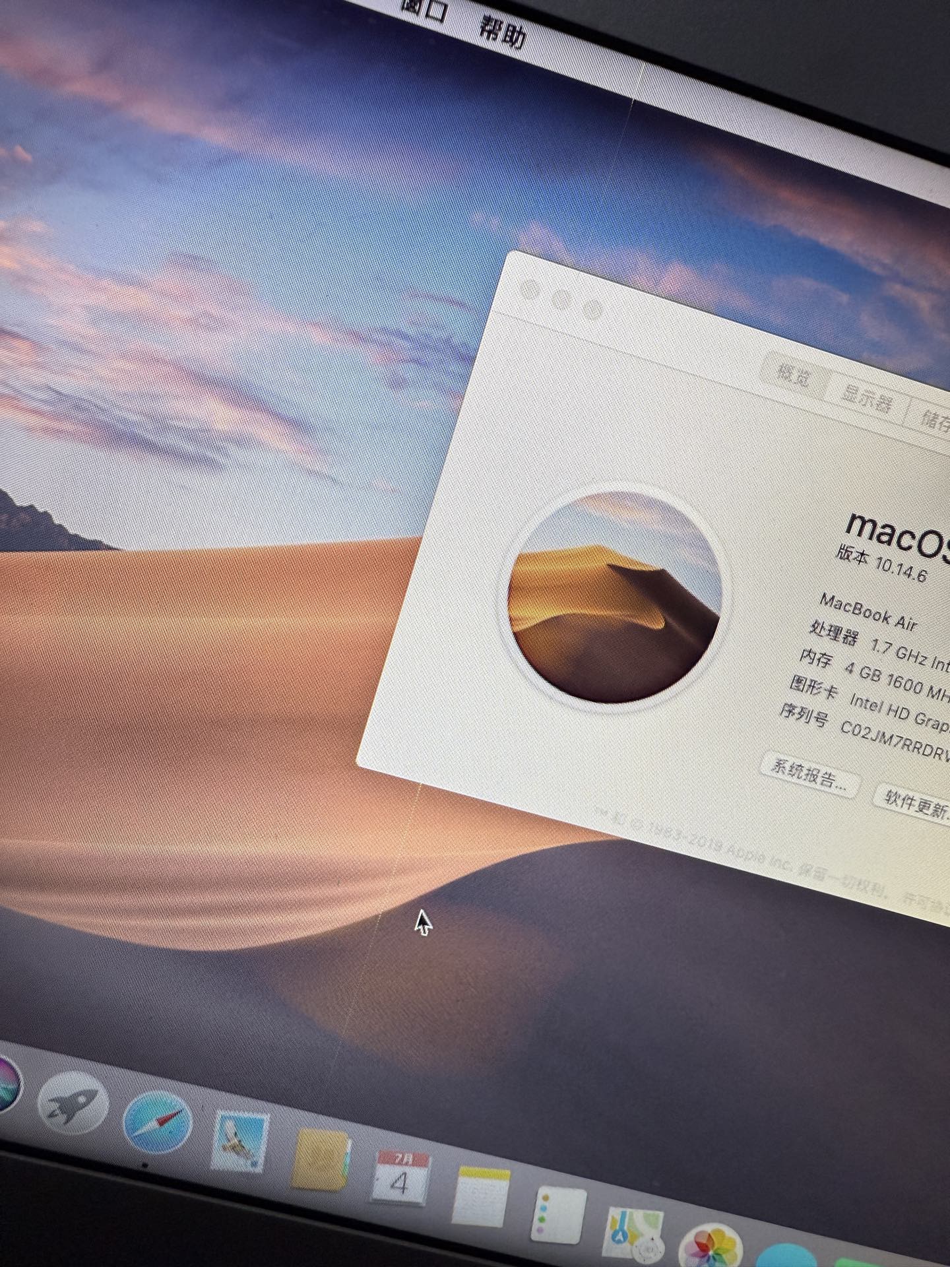Screen dimensions: 950x1267
Task: Open Notes app in the Dock
Action: [481, 1197]
